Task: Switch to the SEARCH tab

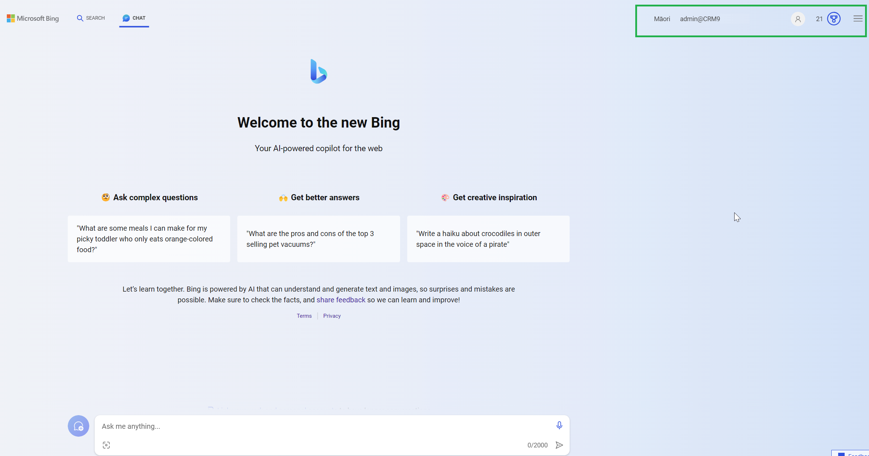Action: tap(90, 18)
